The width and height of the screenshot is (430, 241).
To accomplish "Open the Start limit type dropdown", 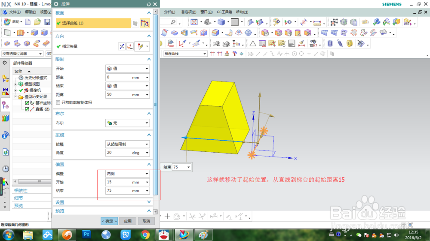I will 128,69.
